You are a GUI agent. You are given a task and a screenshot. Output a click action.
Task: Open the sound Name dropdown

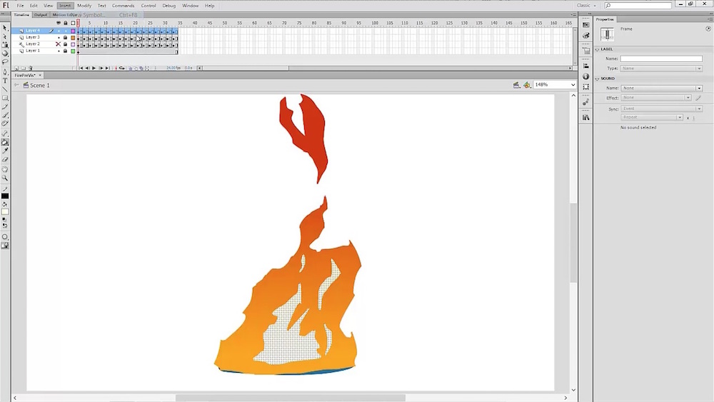pyautogui.click(x=661, y=88)
